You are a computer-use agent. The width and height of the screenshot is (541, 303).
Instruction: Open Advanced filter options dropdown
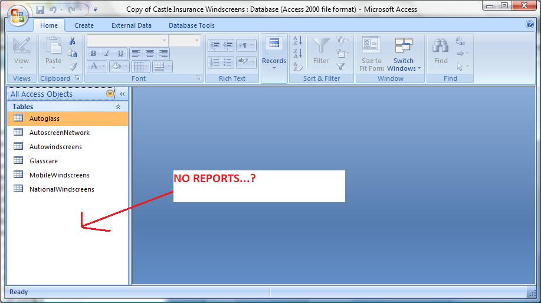(342, 54)
